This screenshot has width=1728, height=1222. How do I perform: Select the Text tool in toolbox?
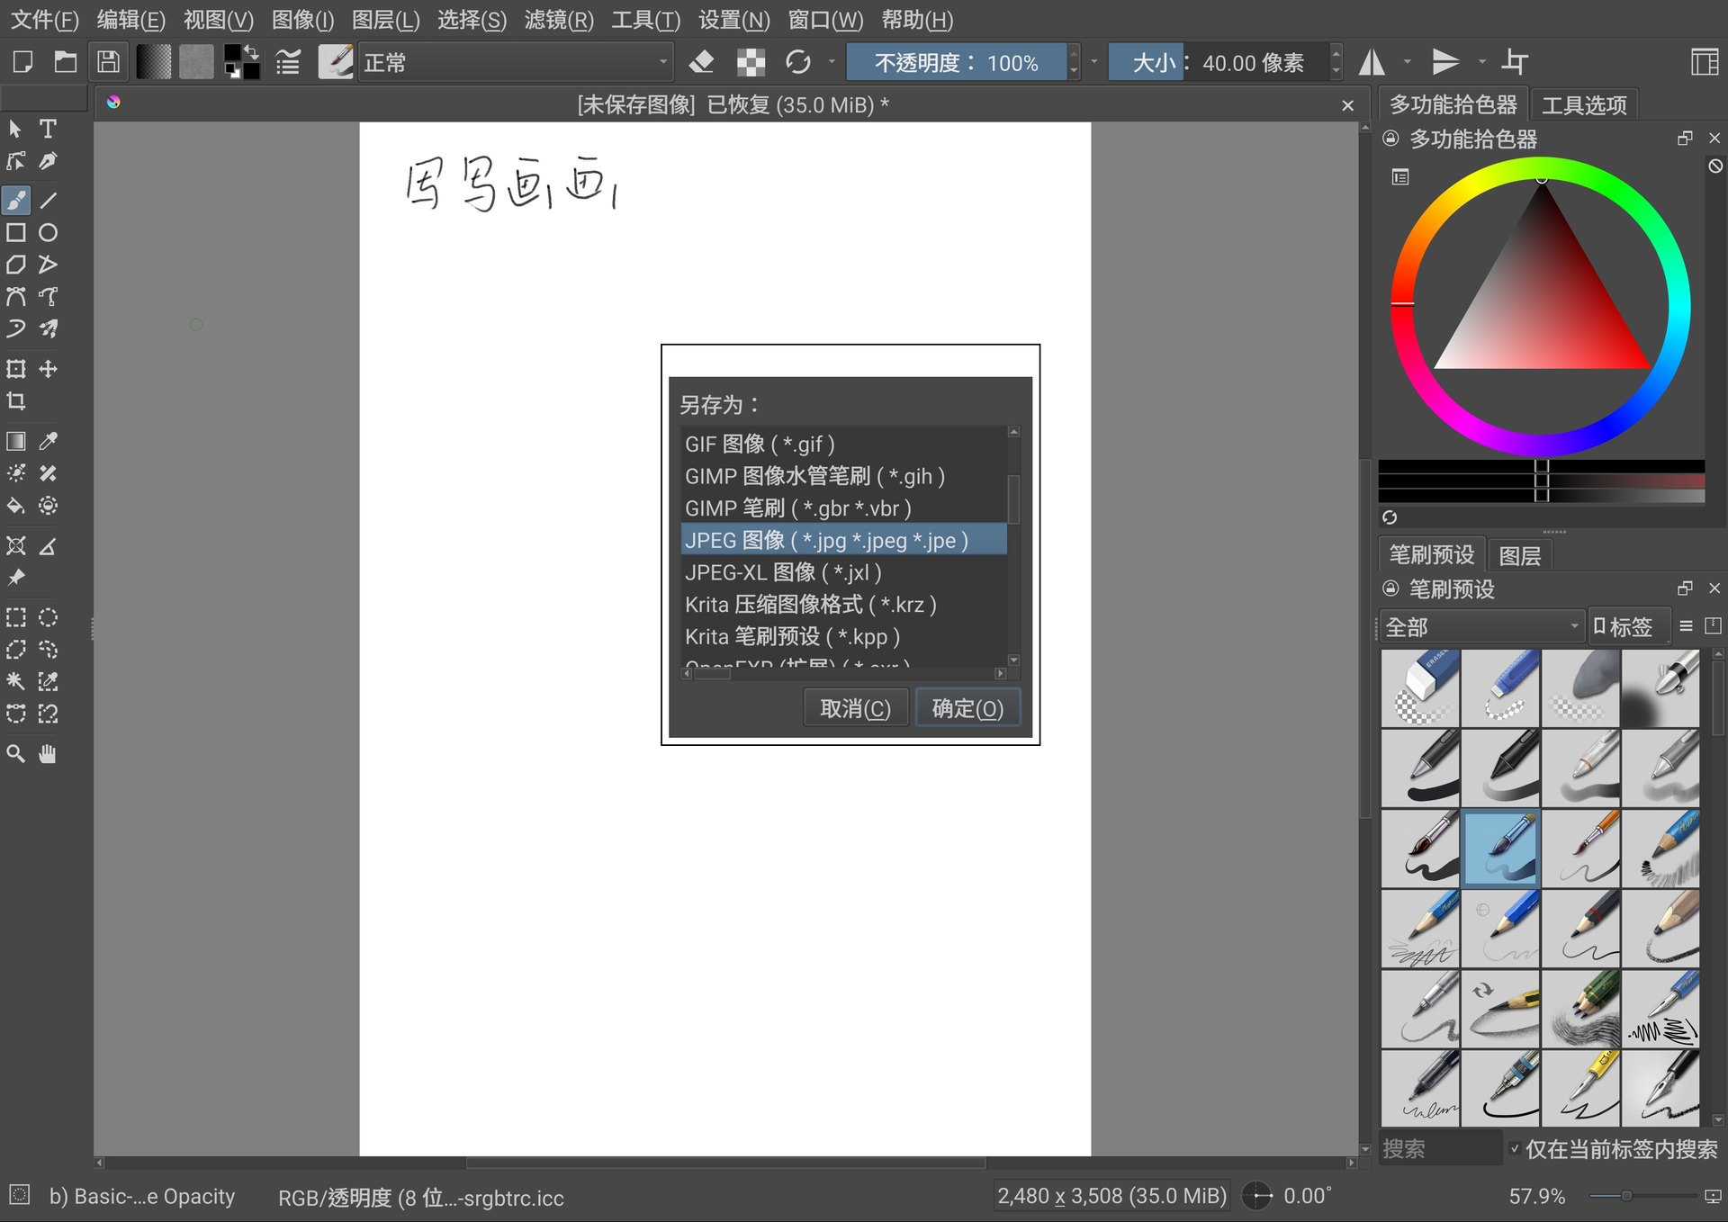click(48, 129)
